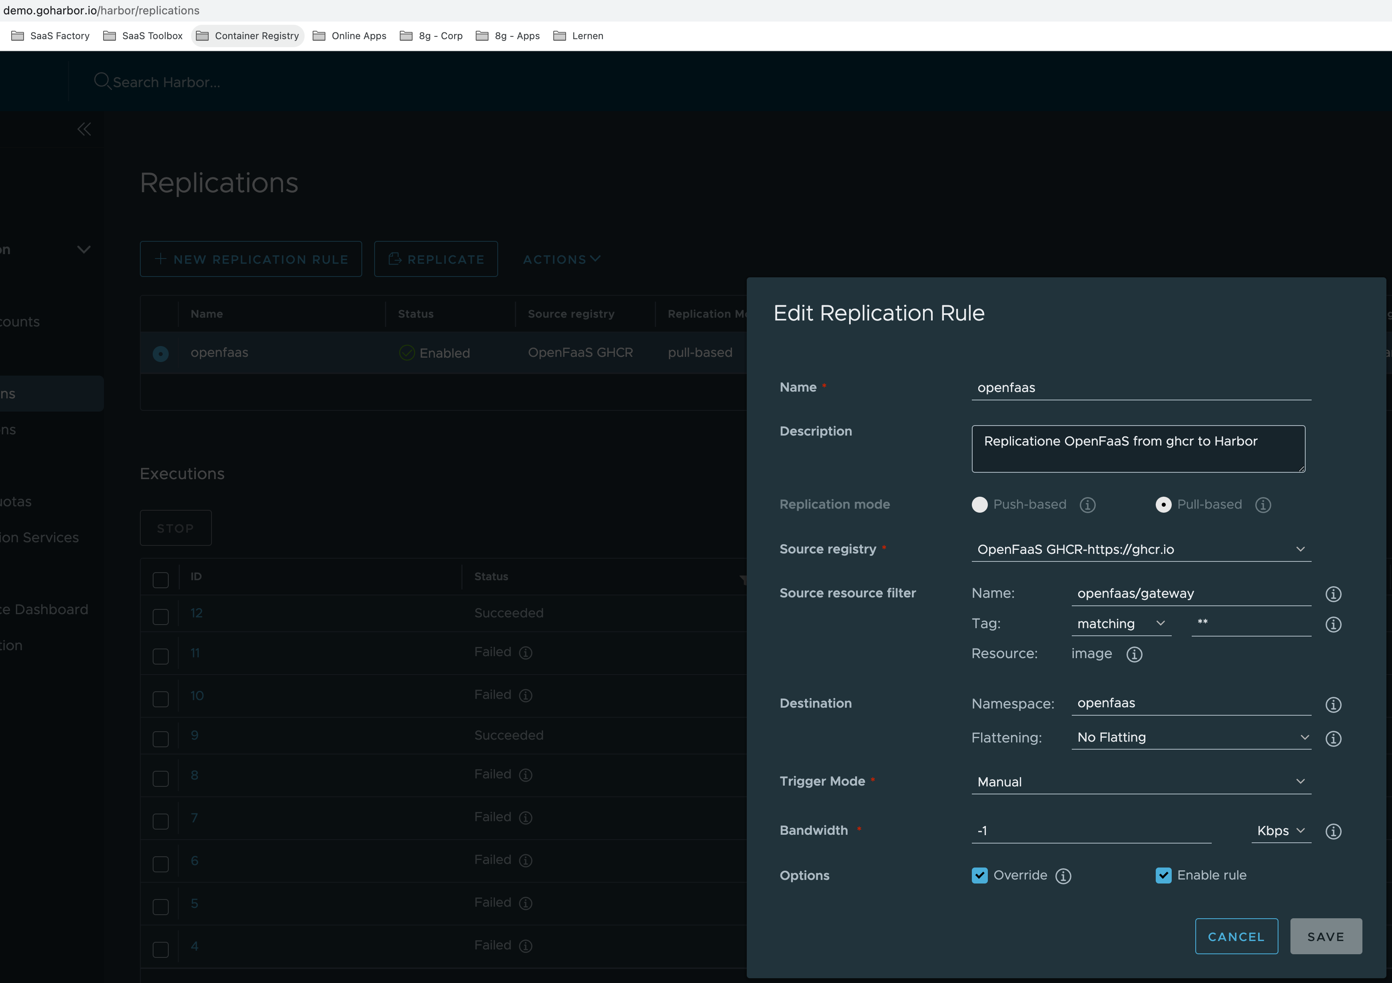Click the info icon beside openfaas/gateway filter

click(1334, 594)
